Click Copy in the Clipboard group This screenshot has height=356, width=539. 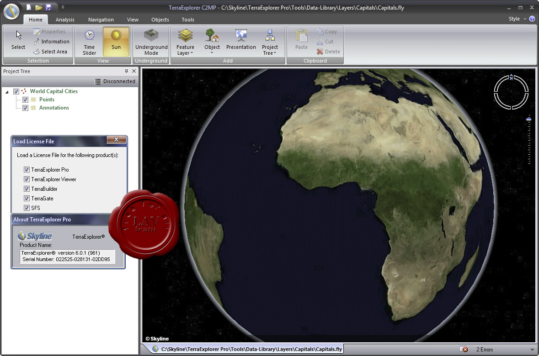326,31
